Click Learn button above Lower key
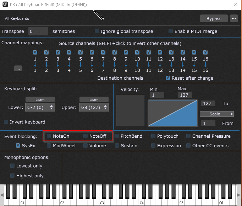Viewport: 242px width, 206px height. pyautogui.click(x=40, y=100)
